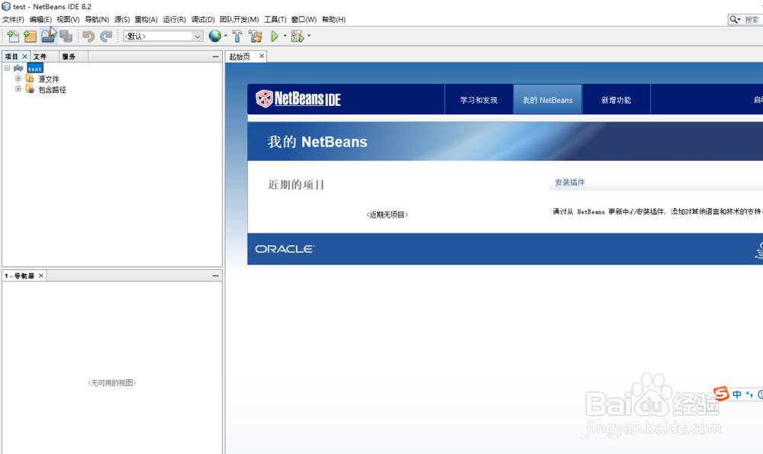Open the Run Project dropdown arrow
This screenshot has width=763, height=454.
click(285, 36)
